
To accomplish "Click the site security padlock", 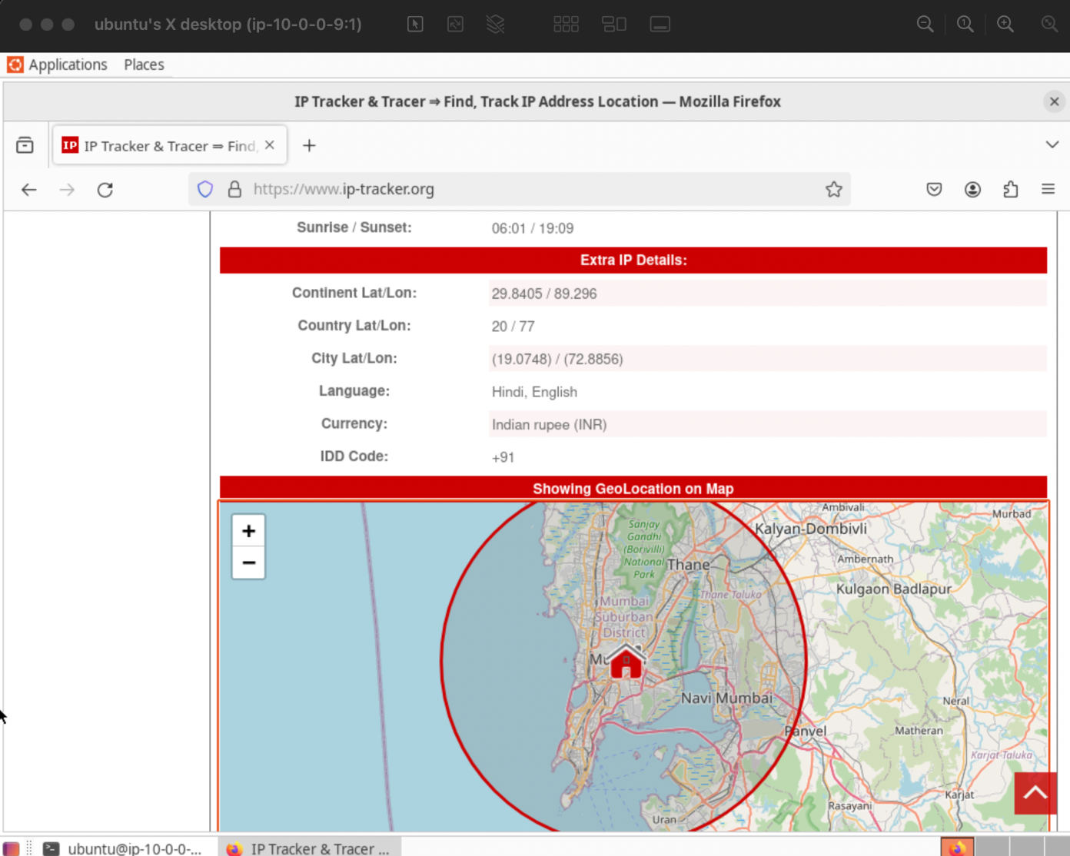I will [x=235, y=189].
